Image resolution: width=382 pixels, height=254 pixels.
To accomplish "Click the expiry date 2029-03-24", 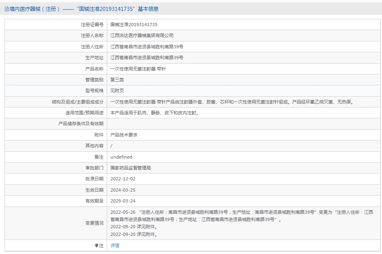I will [123, 201].
